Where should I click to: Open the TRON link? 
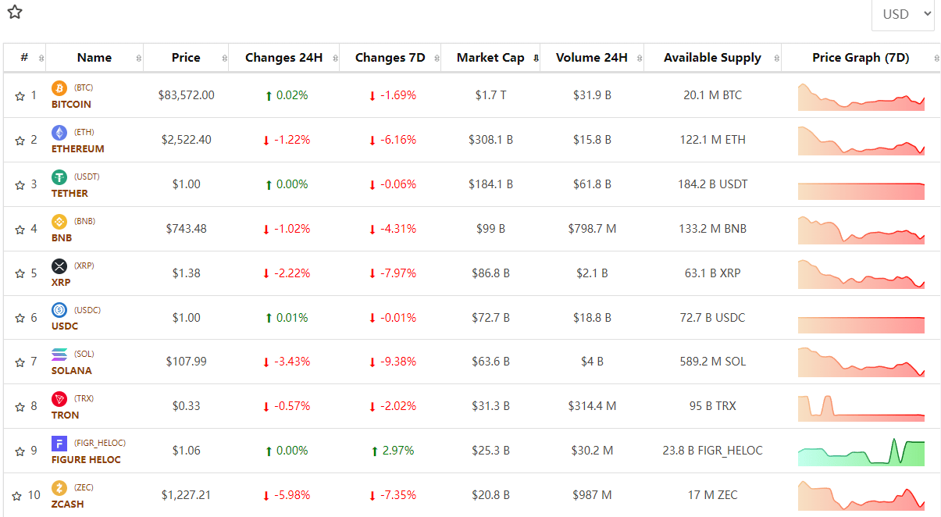pos(66,415)
